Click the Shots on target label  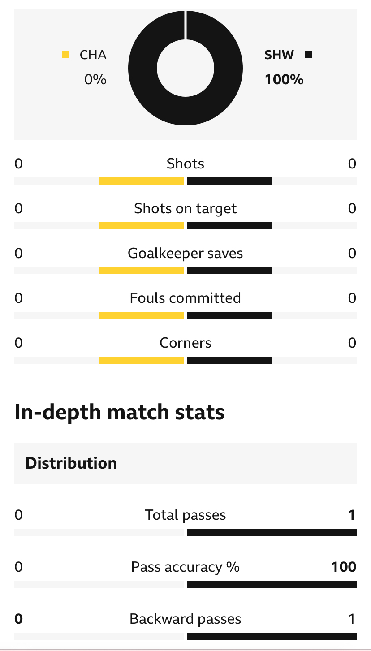coord(185,208)
